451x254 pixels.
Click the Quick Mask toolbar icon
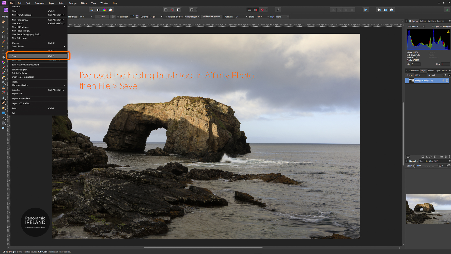pos(192,10)
